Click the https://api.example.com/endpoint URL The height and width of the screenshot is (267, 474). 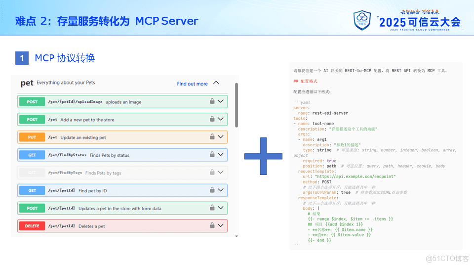(x=355, y=177)
